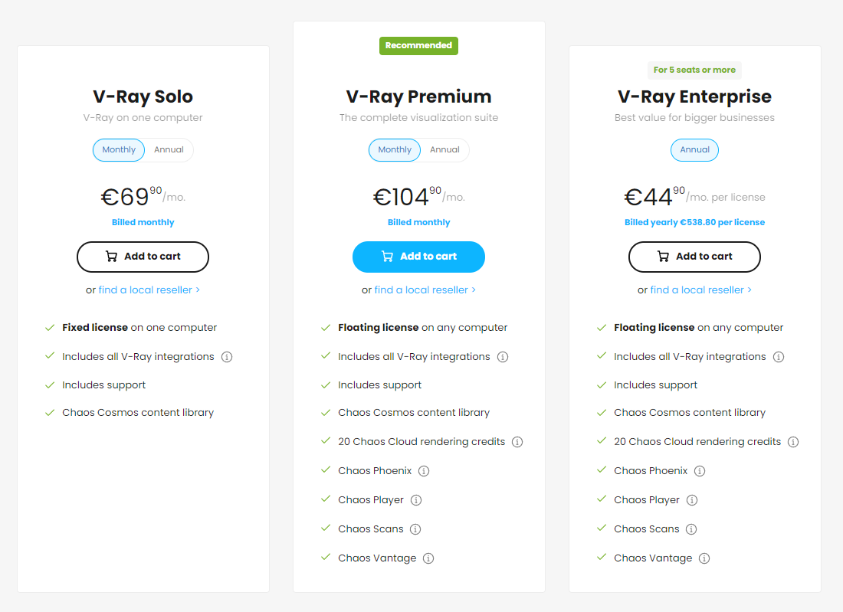Select Monthly billing for V-Ray Premium

point(395,150)
